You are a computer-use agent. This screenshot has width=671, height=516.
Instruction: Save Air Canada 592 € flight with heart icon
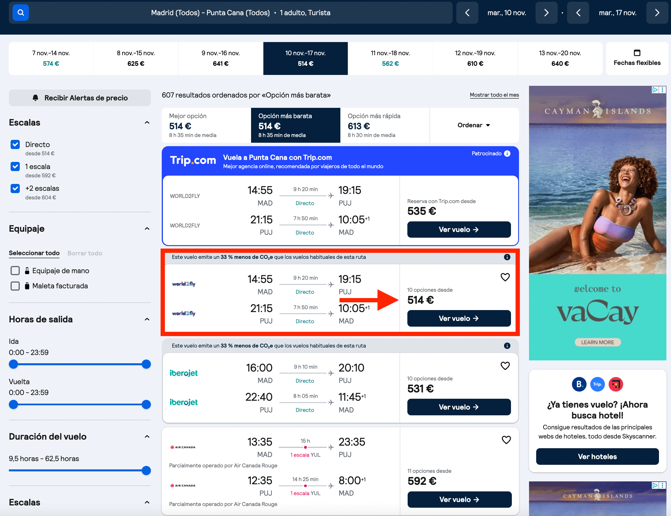point(506,440)
